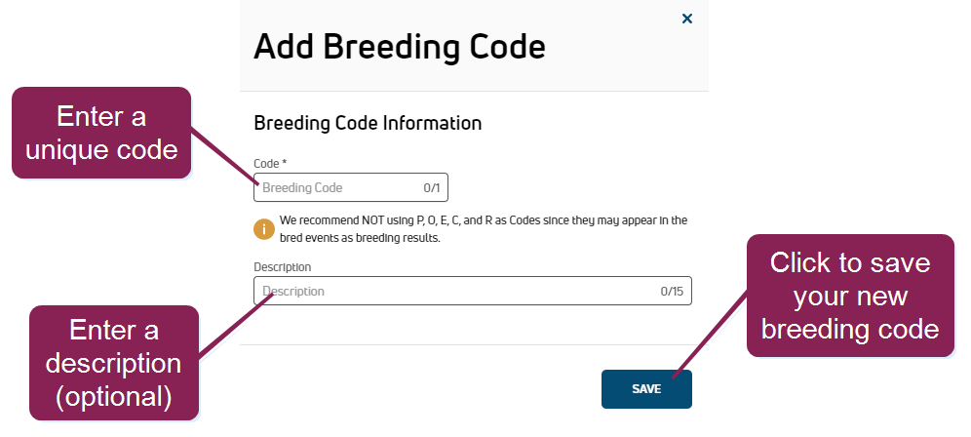
Task: Click the 'bred events as breeding results' text
Action: 360,239
